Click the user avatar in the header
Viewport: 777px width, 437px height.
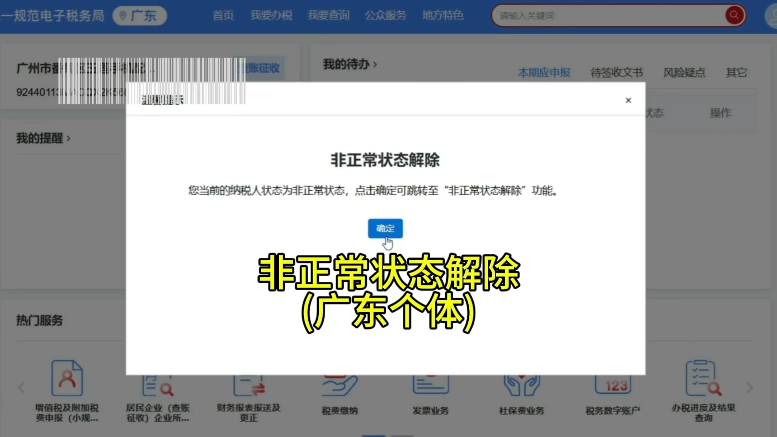[x=772, y=16]
